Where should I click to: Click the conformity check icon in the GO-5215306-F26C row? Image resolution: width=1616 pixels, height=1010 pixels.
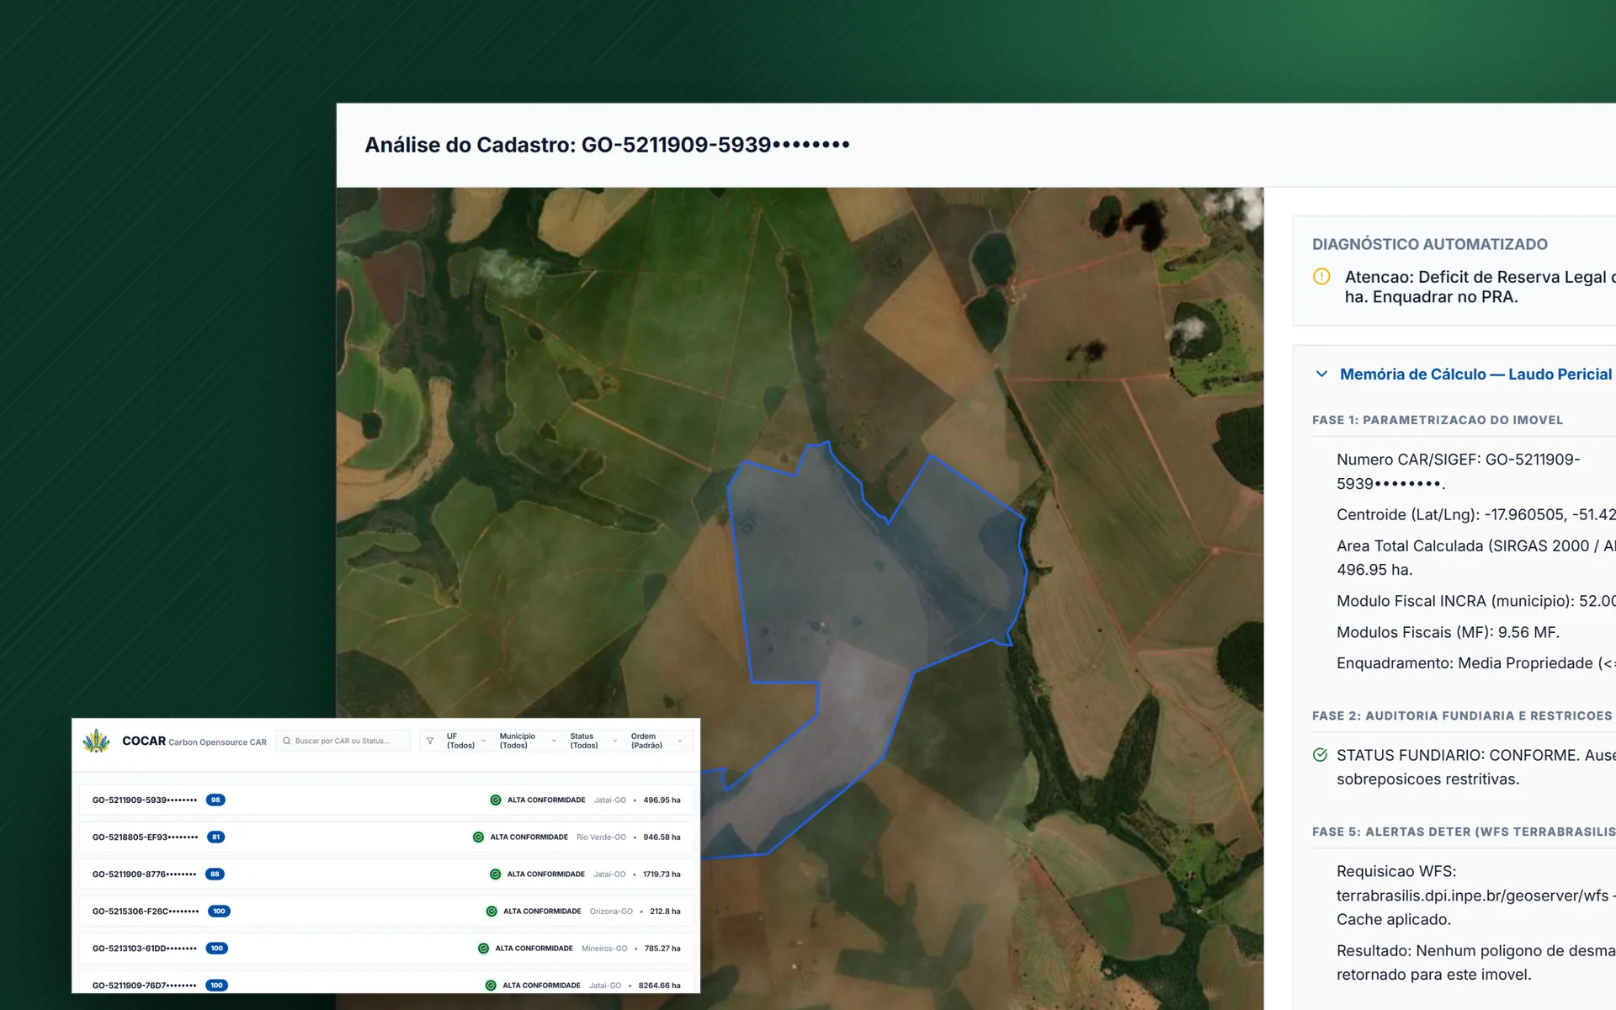tap(492, 911)
